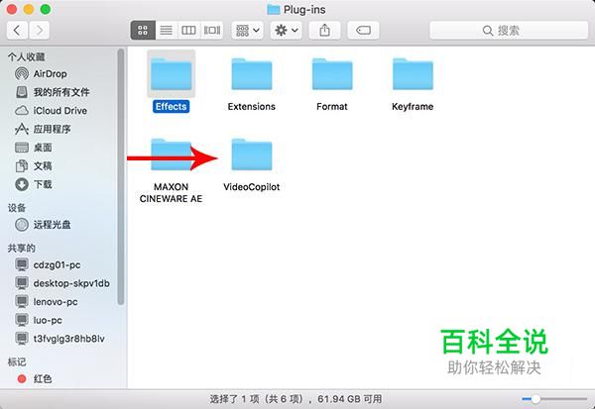Select the VideoCopilot folder icon

coord(252,154)
